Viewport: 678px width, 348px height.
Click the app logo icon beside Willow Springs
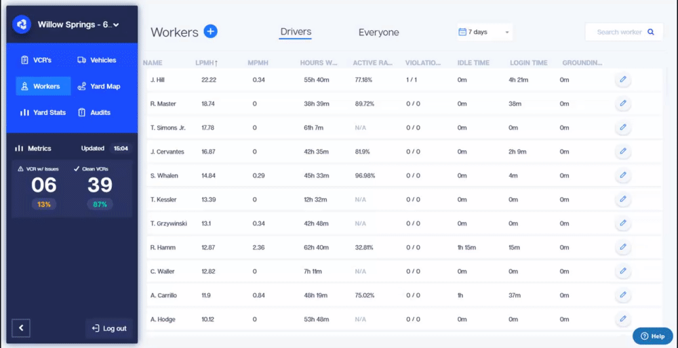point(22,24)
